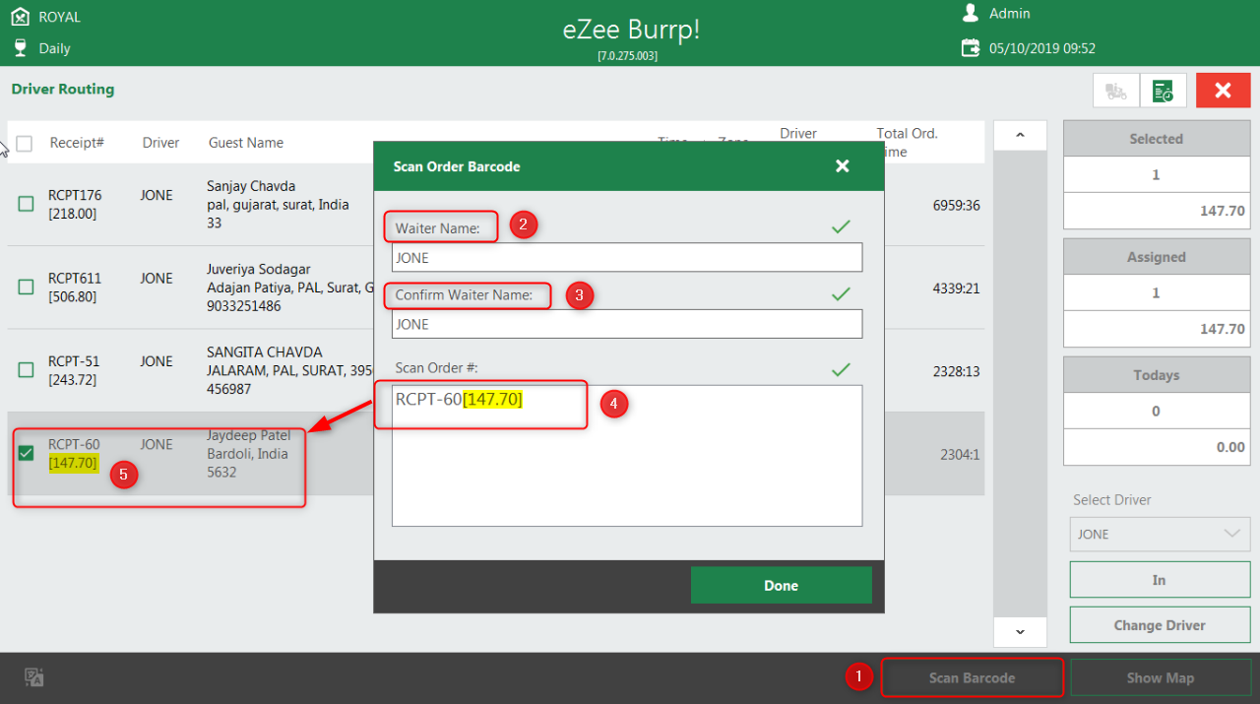Check the box for receipt RCPT176
1260x704 pixels.
point(27,204)
